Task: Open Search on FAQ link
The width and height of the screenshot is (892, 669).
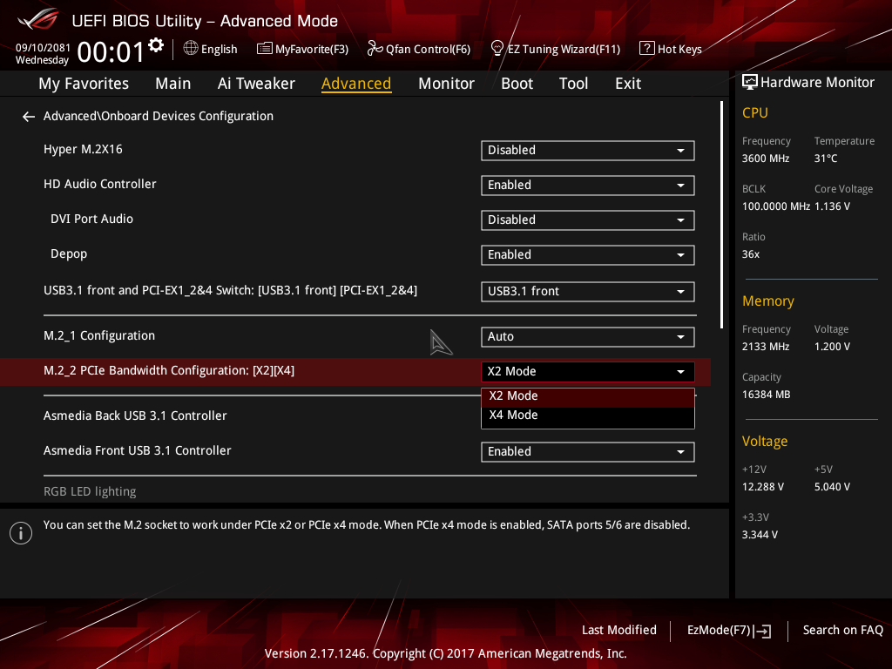Action: coord(842,631)
